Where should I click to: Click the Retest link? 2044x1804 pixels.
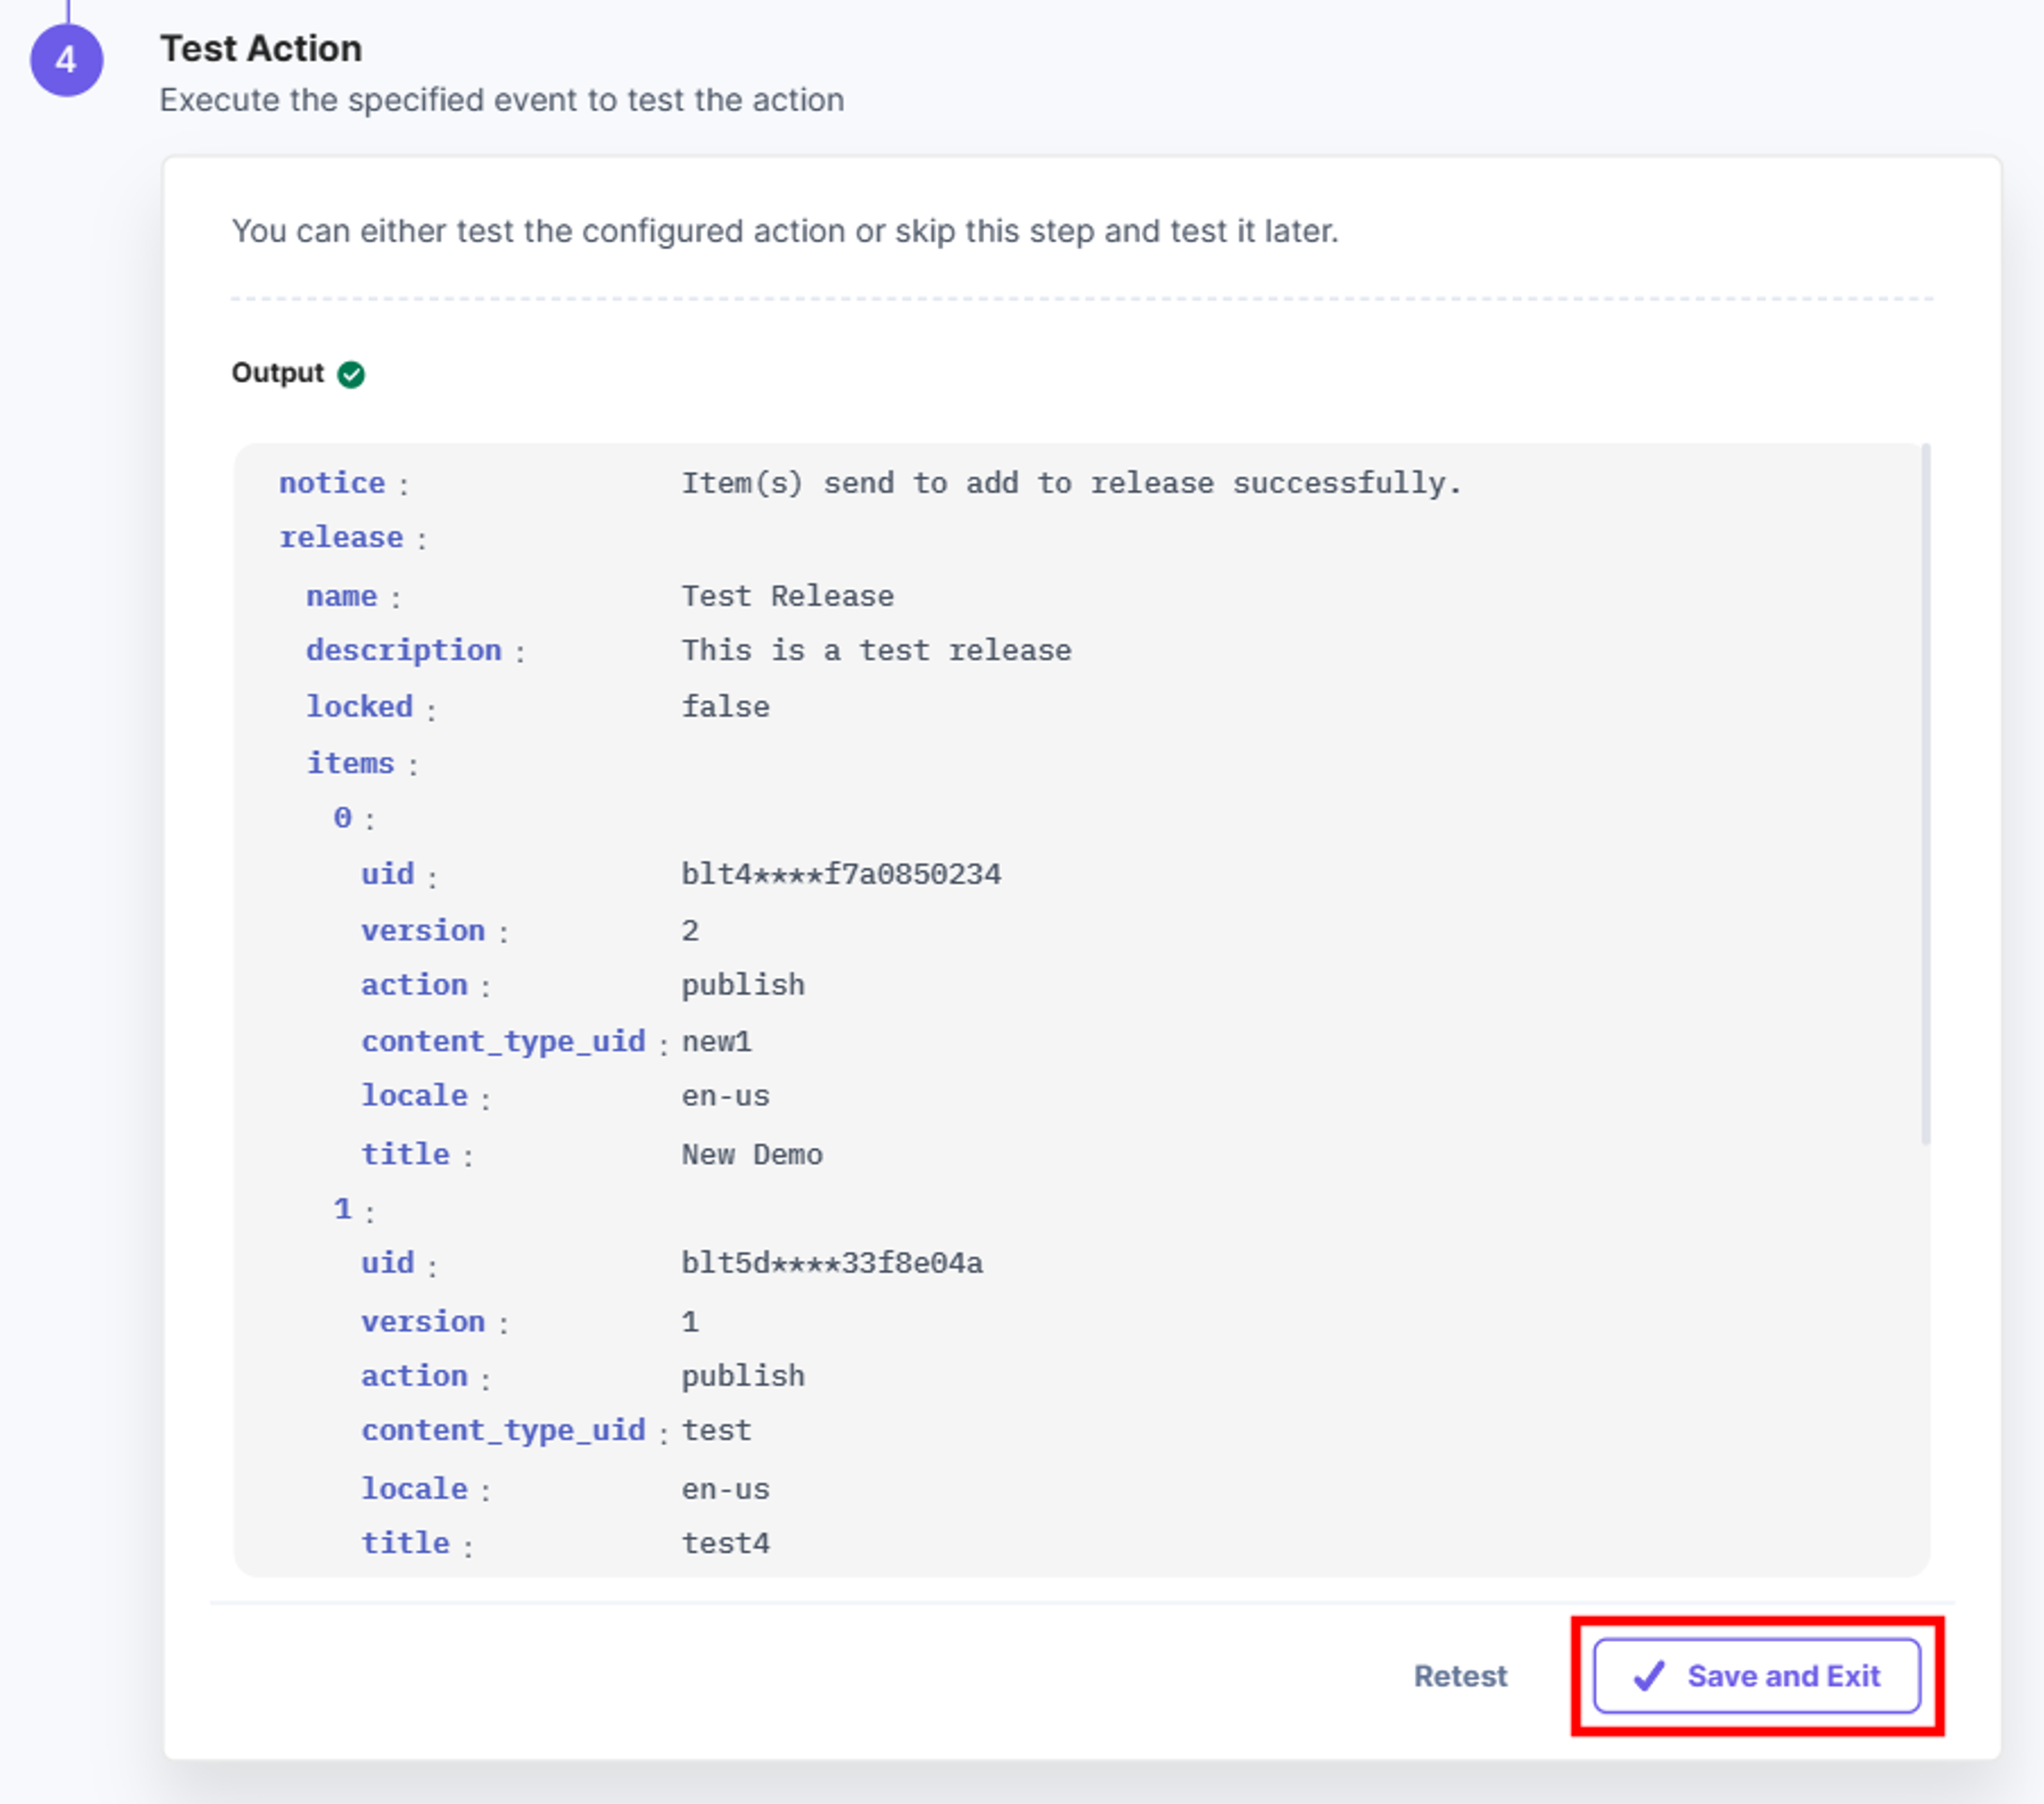point(1459,1676)
